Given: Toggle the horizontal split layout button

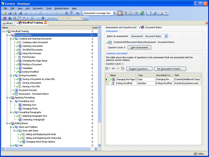Looking at the screenshot, I should click(125, 13).
